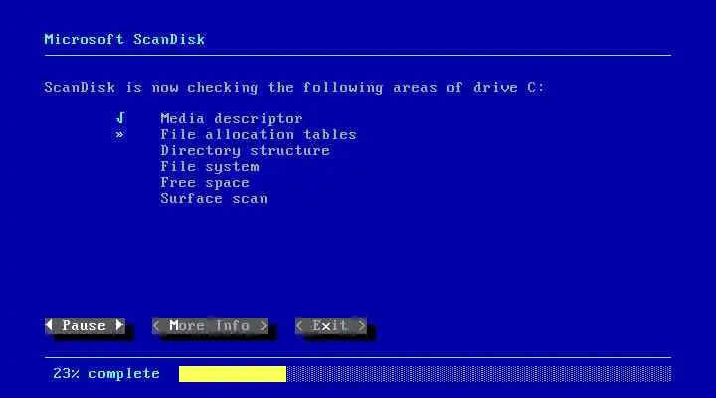This screenshot has height=398, width=716.
Task: Click the 'Microsoft ScanDisk' title text
Action: tap(124, 39)
